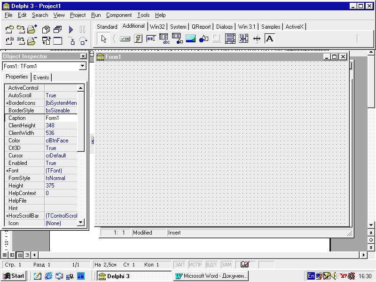This screenshot has width=376, height=282.
Task: Click the Remove File from Project icon
Action: 32,41
